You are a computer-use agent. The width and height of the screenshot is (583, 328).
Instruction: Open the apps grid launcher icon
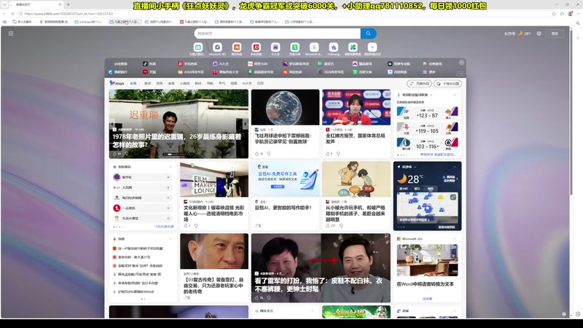[10, 34]
